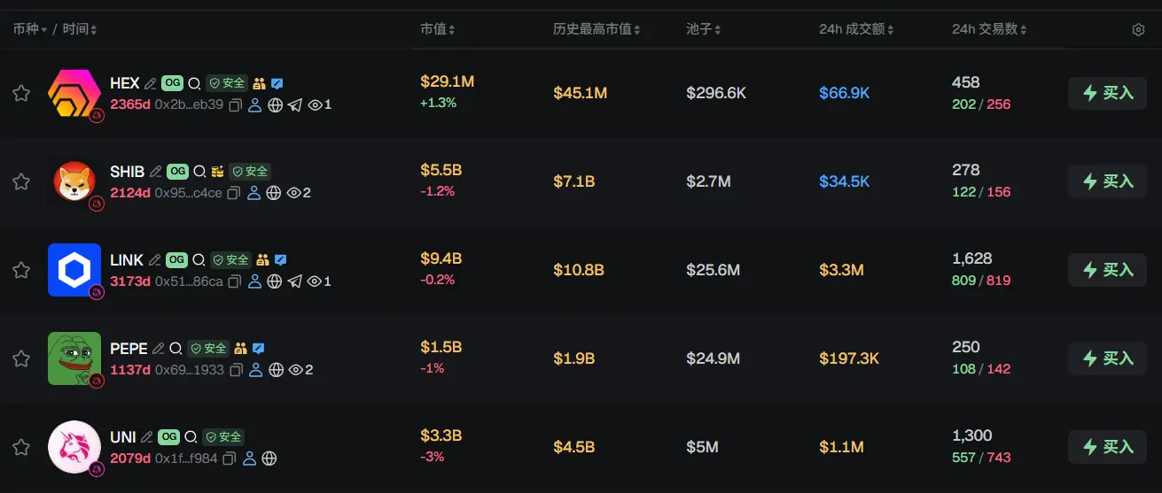This screenshot has height=493, width=1162.
Task: Sort by 24h 交易数 column header
Action: 990,29
